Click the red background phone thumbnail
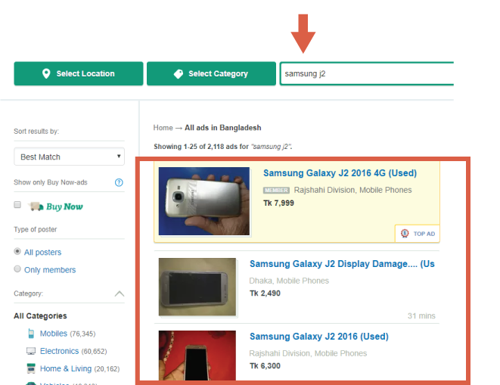Image resolution: width=500 pixels, height=385 pixels. pyautogui.click(x=197, y=356)
